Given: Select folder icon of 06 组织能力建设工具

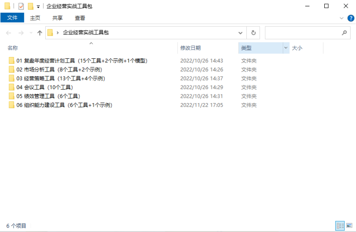Looking at the screenshot, I should 11,105.
